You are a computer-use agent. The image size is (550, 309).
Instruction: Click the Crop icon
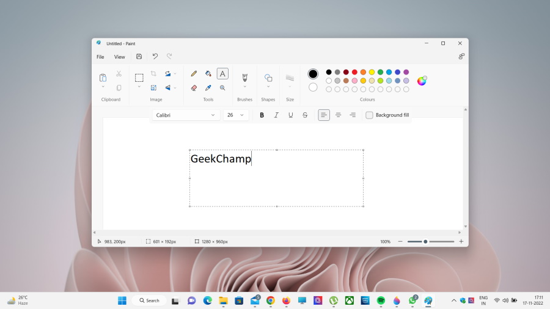(153, 73)
